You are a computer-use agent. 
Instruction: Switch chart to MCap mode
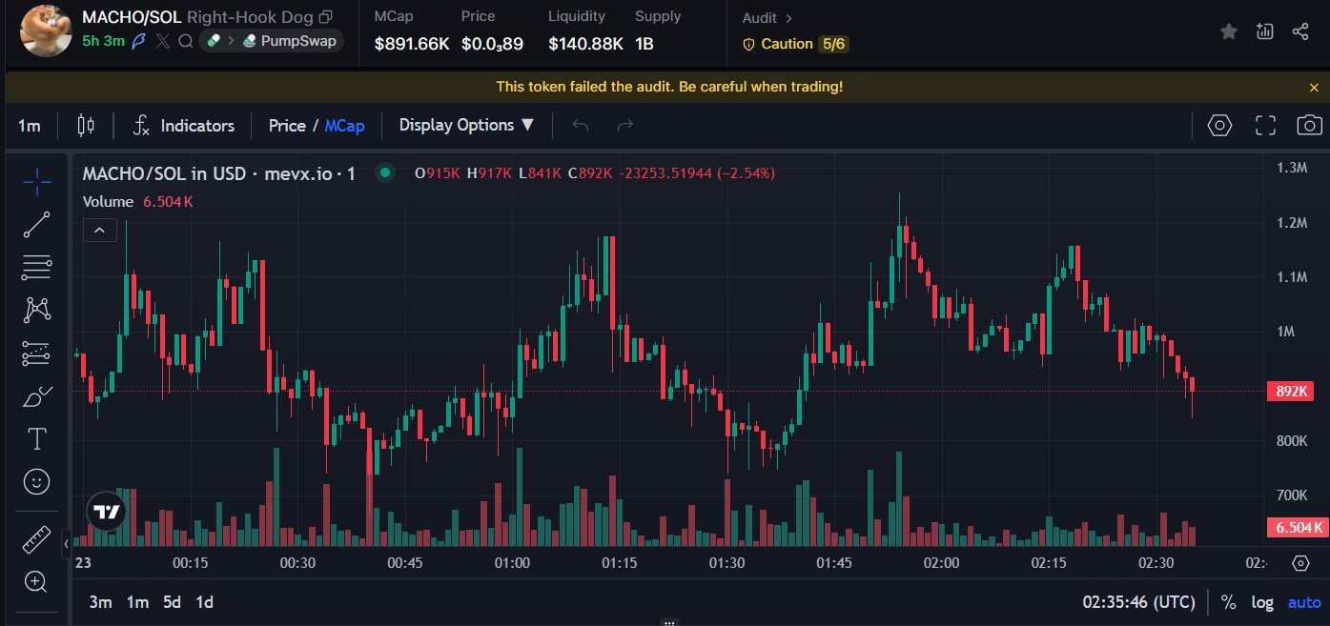click(x=344, y=126)
